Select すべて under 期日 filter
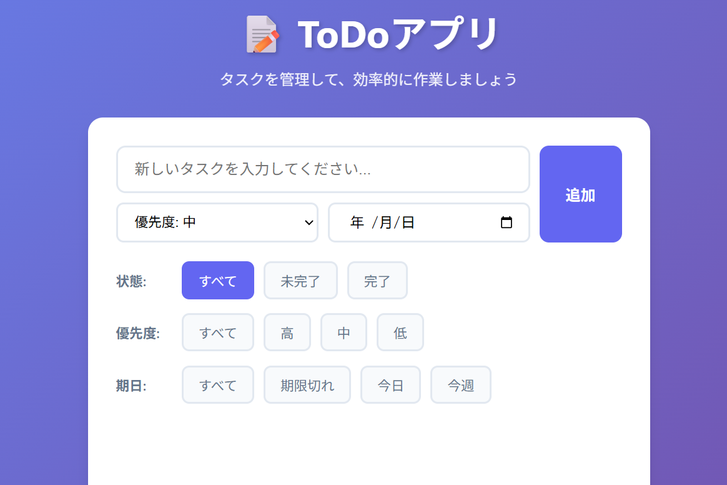Viewport: 727px width, 485px height. click(x=217, y=384)
